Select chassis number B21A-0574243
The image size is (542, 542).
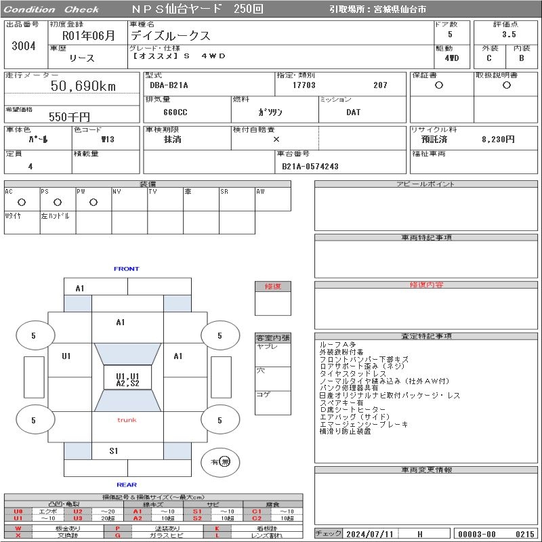coord(310,167)
